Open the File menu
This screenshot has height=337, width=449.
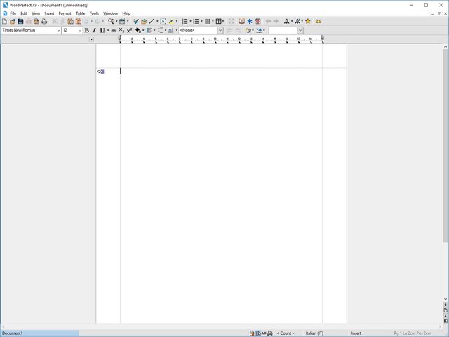pos(13,13)
